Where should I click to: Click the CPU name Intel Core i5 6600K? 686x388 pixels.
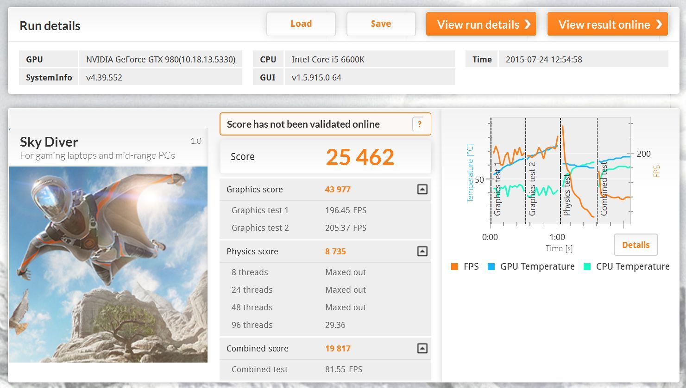[328, 59]
